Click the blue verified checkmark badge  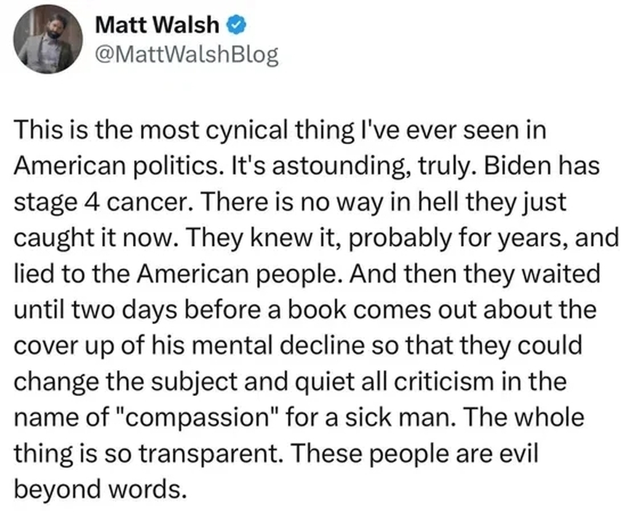pos(237,25)
